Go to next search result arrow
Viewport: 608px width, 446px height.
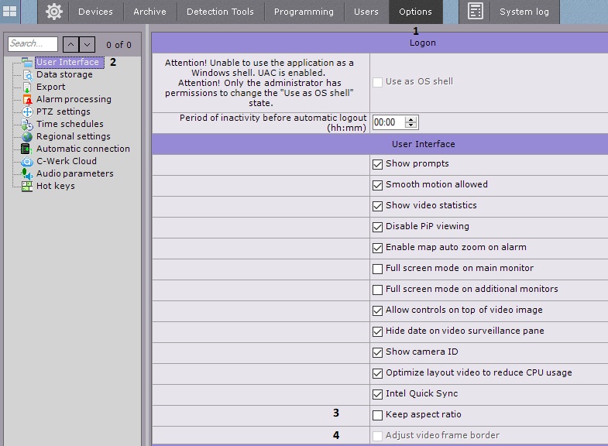point(88,45)
